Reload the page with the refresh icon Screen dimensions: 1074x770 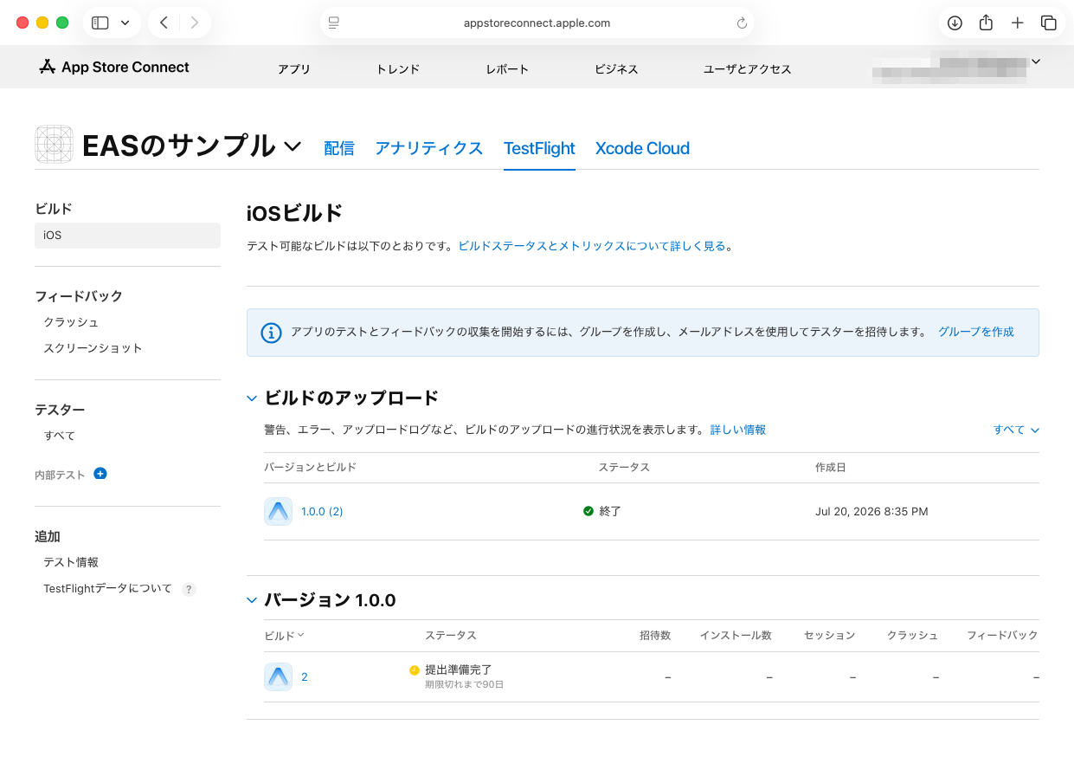742,23
